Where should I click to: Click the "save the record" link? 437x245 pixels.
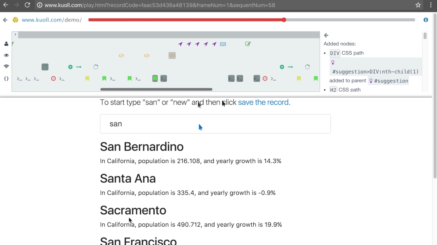[263, 102]
